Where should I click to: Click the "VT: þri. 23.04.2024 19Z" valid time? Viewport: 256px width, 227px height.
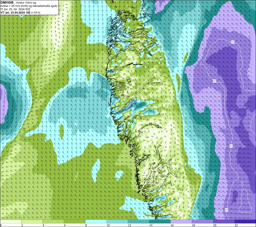16,13
